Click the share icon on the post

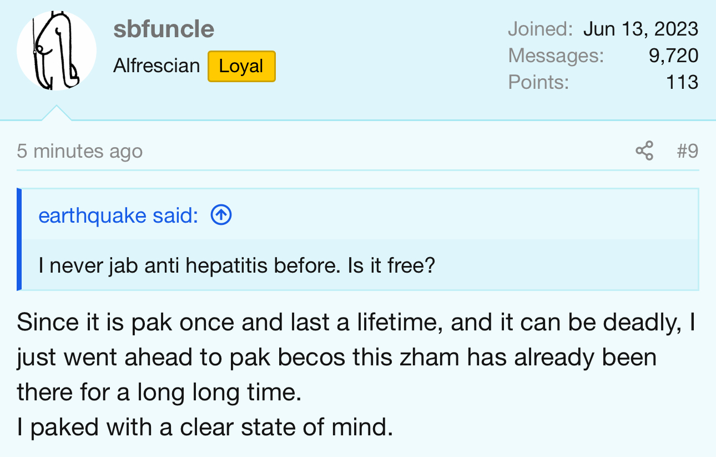(x=644, y=151)
